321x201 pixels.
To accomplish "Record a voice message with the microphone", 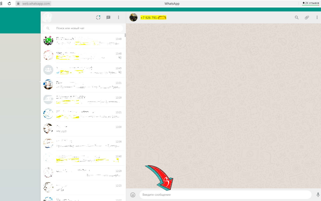I will tap(318, 195).
